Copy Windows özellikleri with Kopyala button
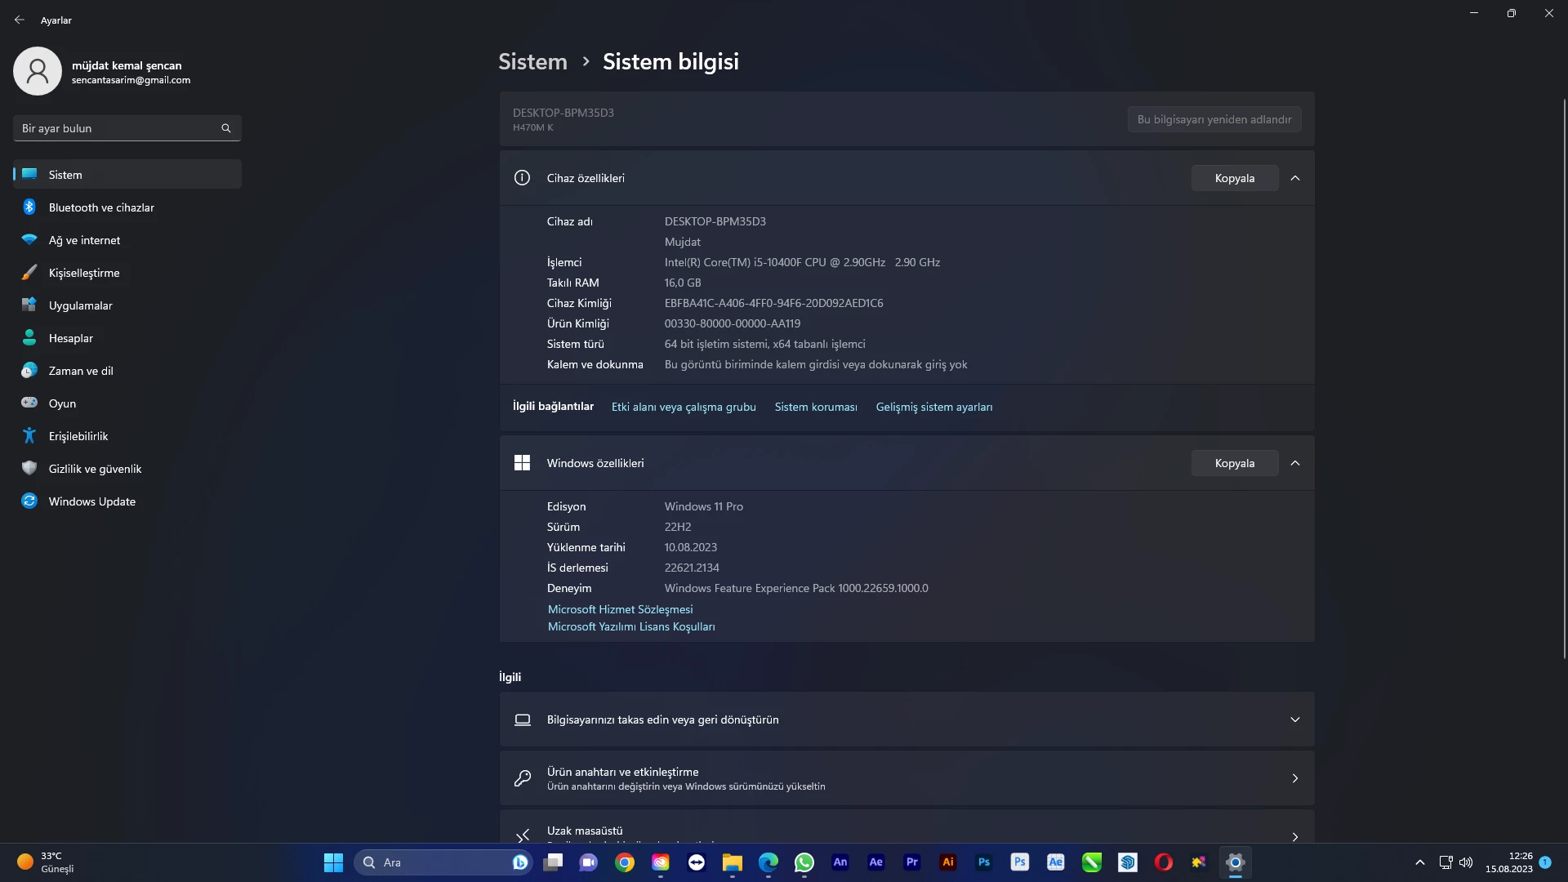 (x=1234, y=463)
